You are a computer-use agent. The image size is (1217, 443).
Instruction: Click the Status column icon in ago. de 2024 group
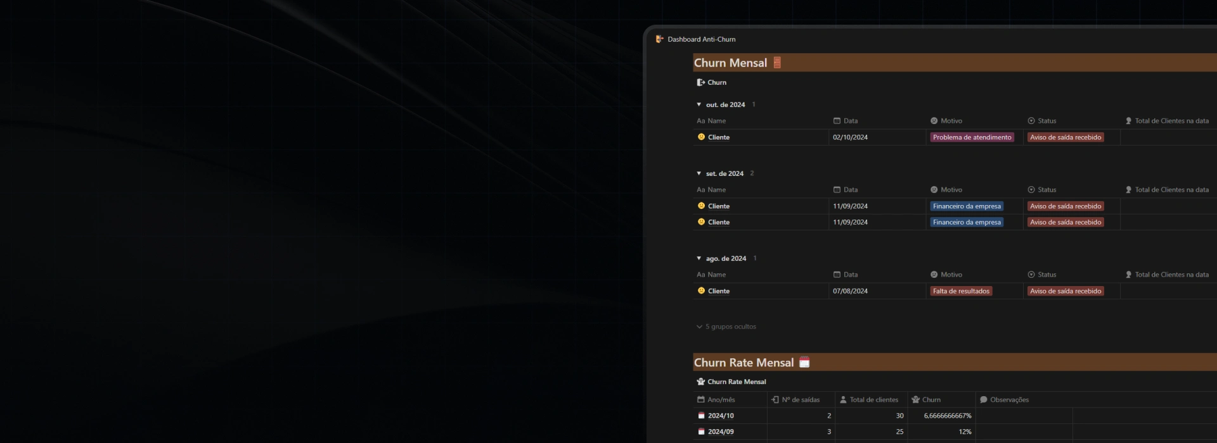tap(1031, 275)
